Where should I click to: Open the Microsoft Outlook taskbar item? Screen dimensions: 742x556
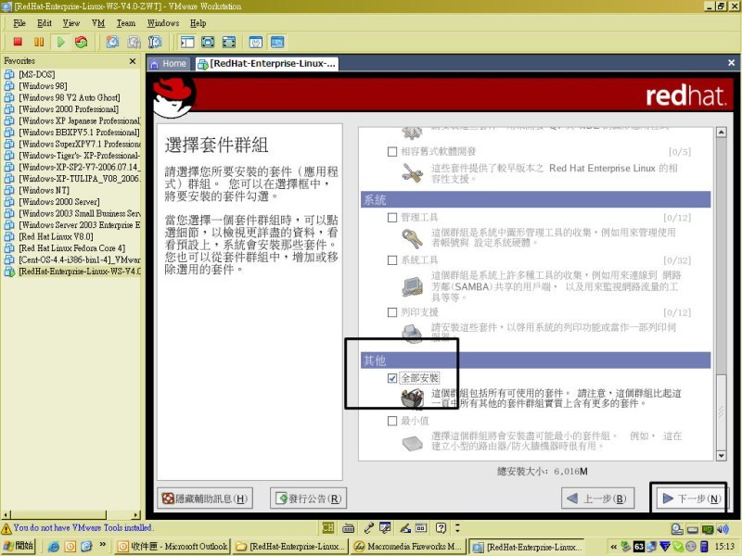point(173,547)
